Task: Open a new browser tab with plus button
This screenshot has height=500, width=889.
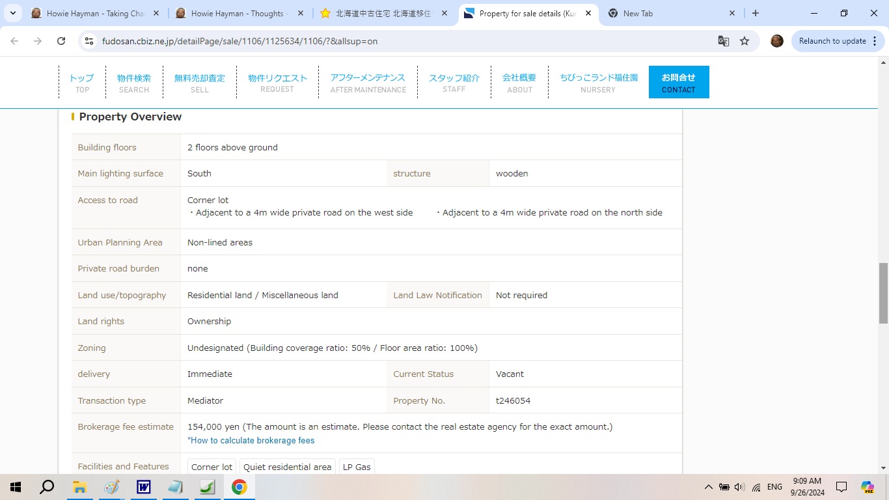Action: [755, 13]
